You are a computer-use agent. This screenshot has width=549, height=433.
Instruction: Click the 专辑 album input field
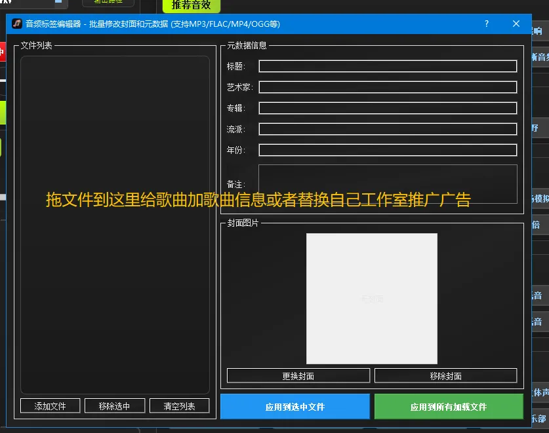(388, 108)
